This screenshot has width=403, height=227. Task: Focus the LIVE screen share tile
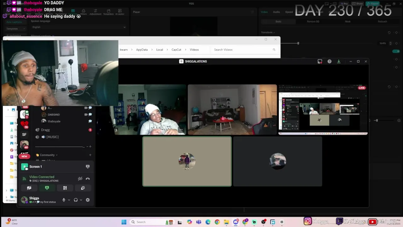(x=323, y=110)
